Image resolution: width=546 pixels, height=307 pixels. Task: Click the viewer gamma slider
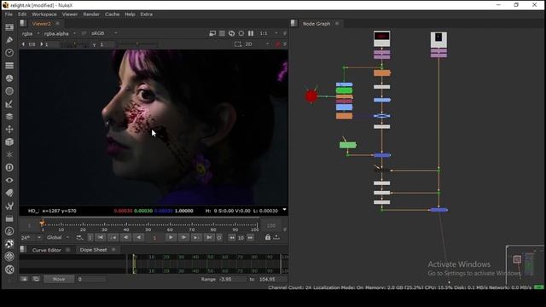[136, 44]
